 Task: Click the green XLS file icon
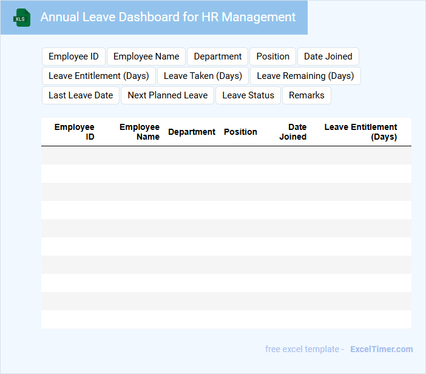click(x=22, y=18)
